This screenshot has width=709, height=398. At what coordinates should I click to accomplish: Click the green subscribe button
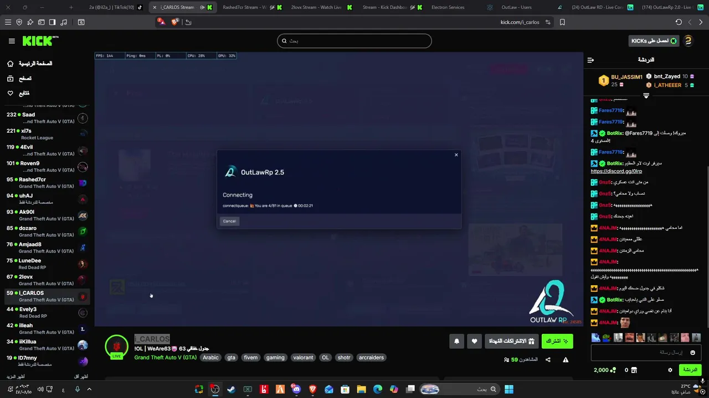557,342
